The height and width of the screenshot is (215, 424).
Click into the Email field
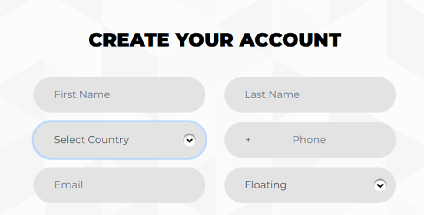click(x=120, y=185)
